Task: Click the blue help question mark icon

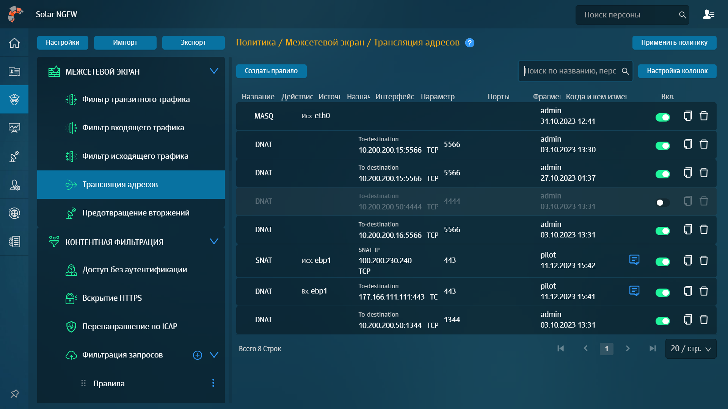Action: coord(469,43)
